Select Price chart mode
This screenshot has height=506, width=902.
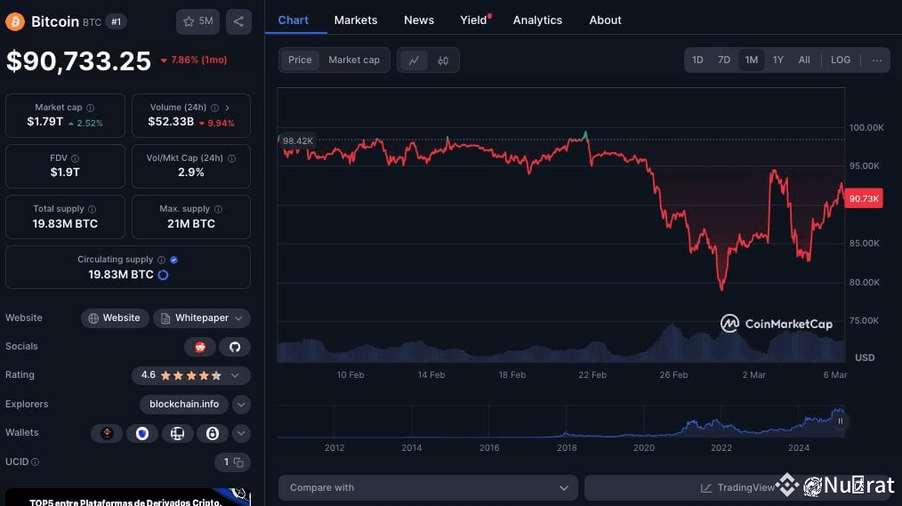coord(300,60)
